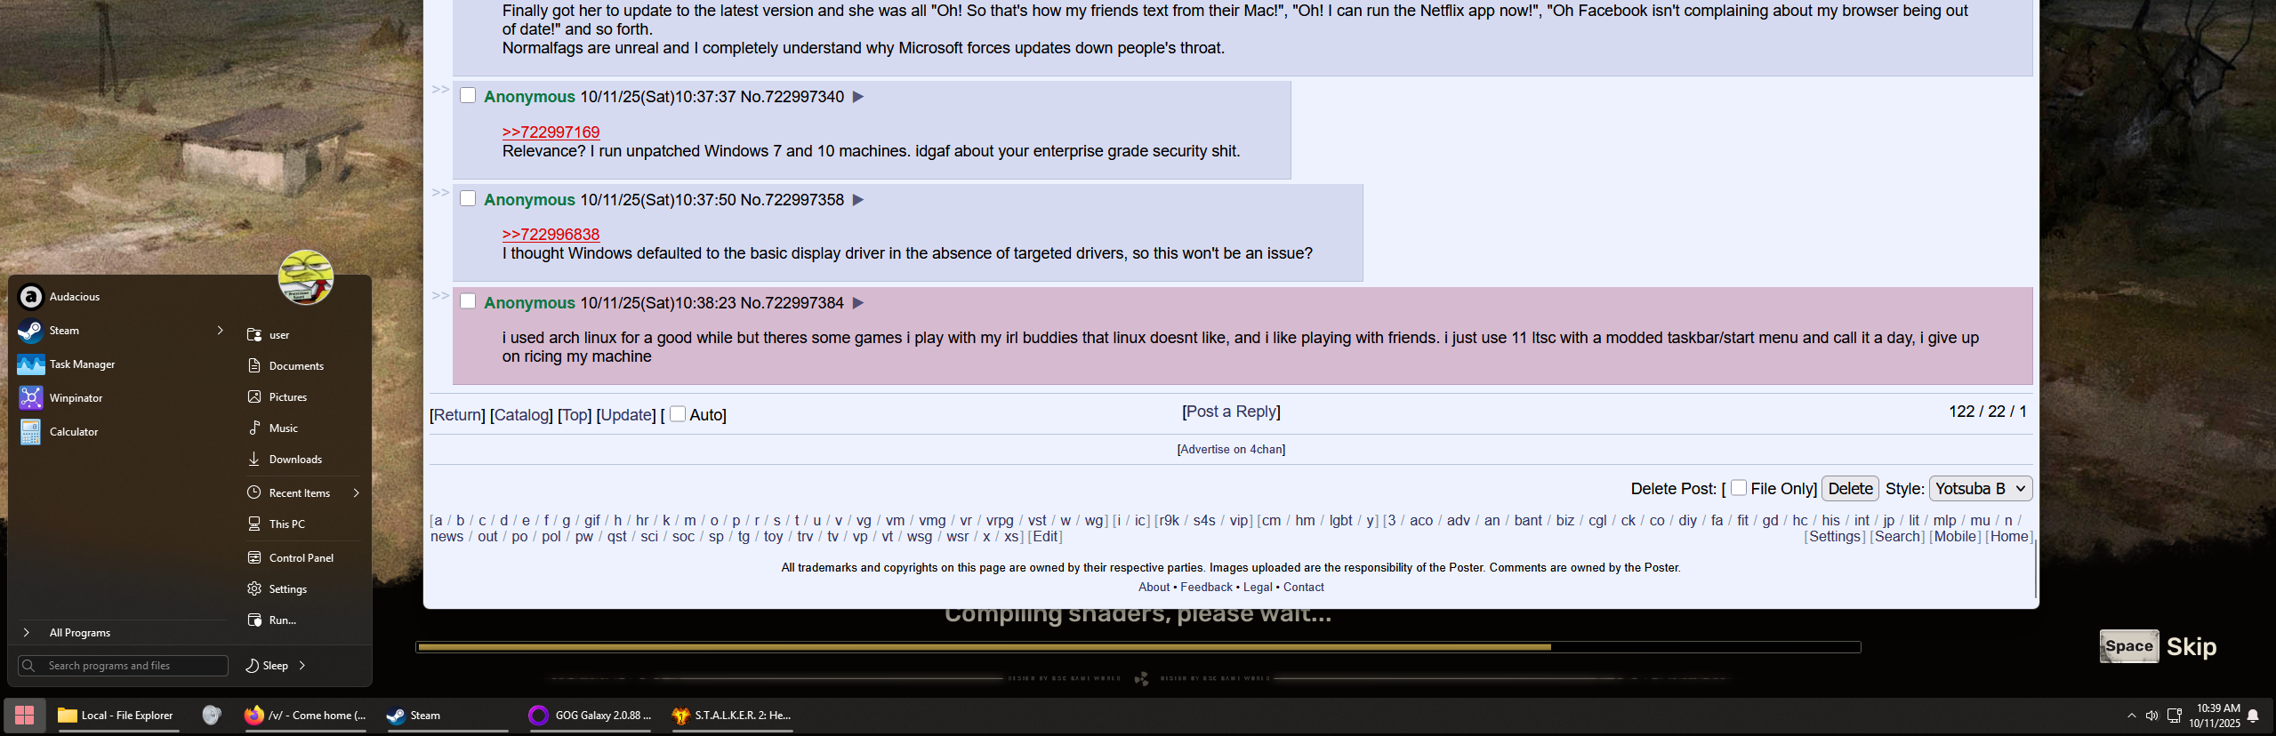This screenshot has width=2276, height=736.
Task: Open Documents from the start menu
Action: point(303,366)
